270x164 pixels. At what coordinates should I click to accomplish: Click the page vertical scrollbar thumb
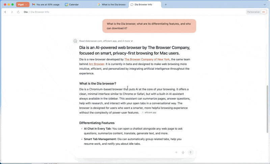267,109
